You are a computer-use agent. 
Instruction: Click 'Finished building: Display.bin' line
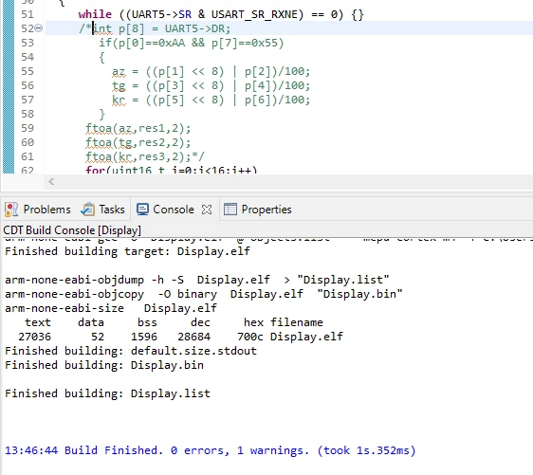104,365
